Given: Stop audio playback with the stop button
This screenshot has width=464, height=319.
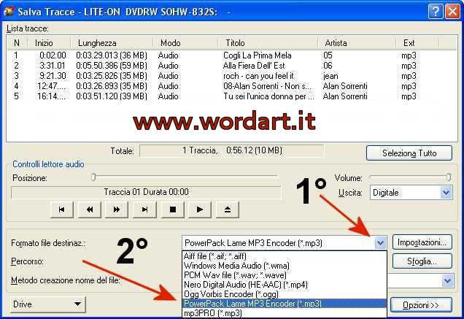Looking at the screenshot, I should pyautogui.click(x=173, y=210).
